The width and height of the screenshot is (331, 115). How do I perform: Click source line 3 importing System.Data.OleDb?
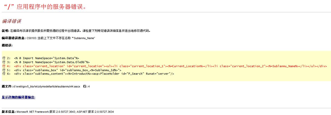point(51,62)
